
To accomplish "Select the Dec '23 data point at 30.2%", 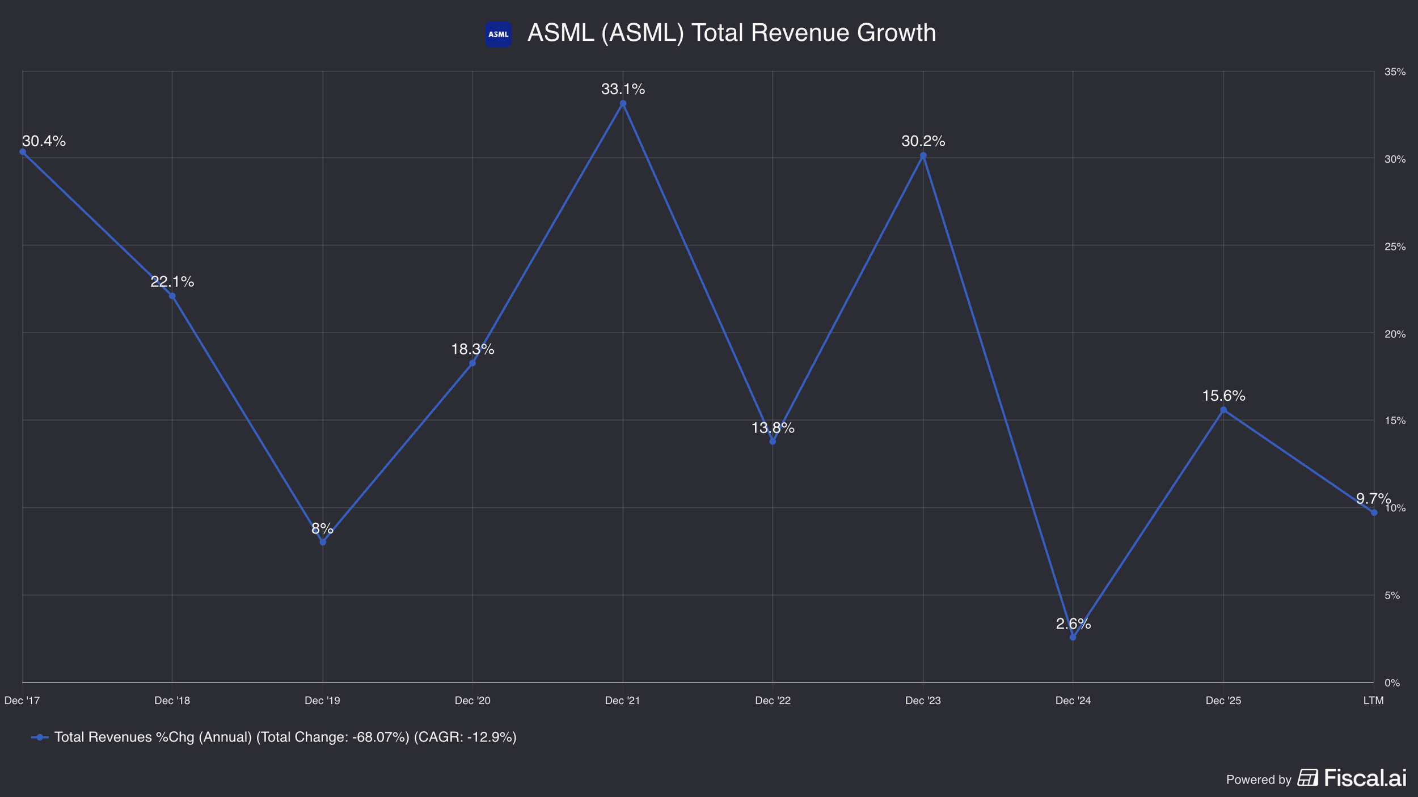I will [923, 155].
